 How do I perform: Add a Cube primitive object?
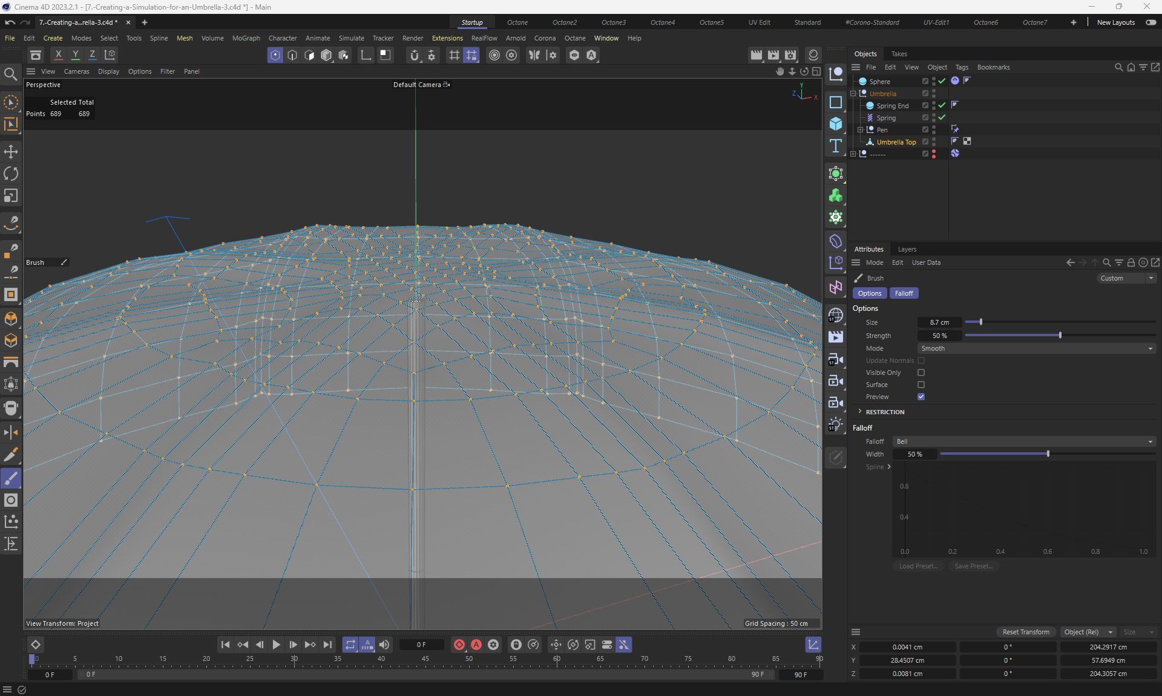(x=836, y=124)
